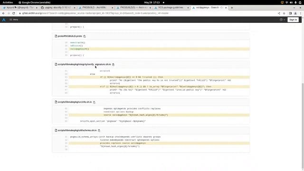Click 'srcinfo_open_section' code line
The image size is (304, 171).
pyautogui.click(x=113, y=121)
